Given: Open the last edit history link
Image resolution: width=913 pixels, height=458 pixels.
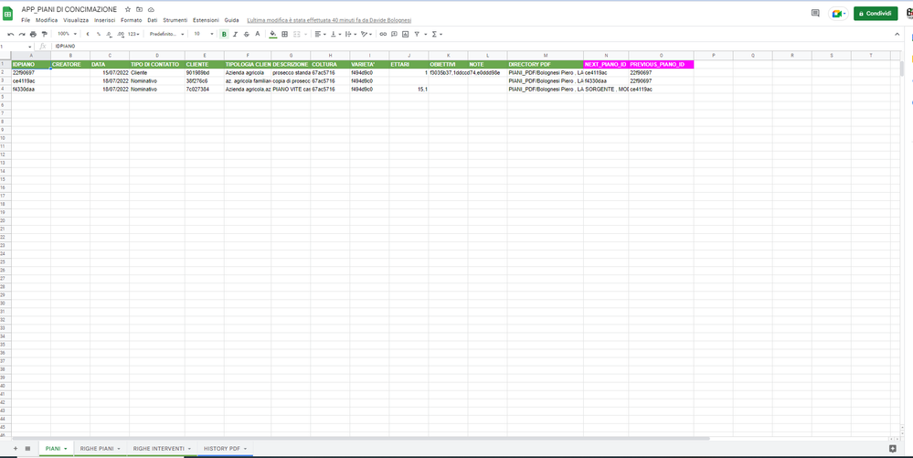Looking at the screenshot, I should point(329,20).
